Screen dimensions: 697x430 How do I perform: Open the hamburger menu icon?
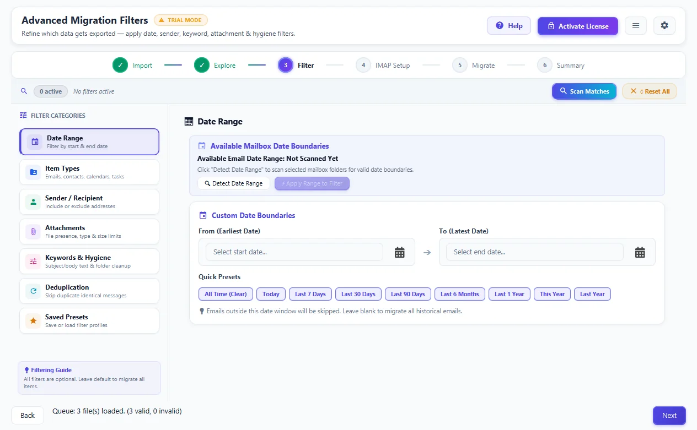636,26
